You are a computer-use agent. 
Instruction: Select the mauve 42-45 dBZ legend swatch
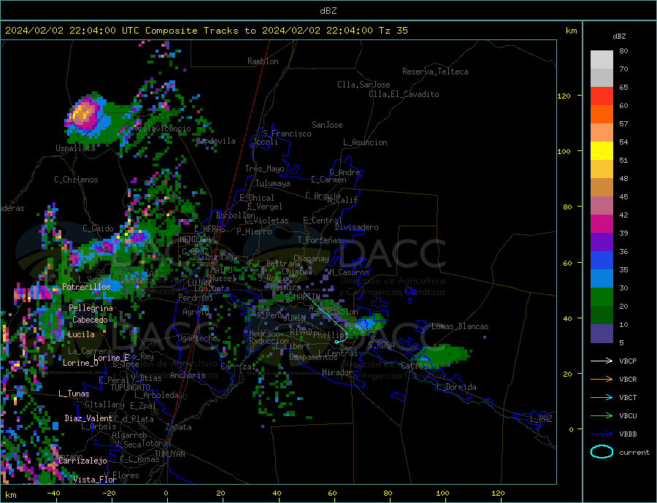(x=602, y=206)
